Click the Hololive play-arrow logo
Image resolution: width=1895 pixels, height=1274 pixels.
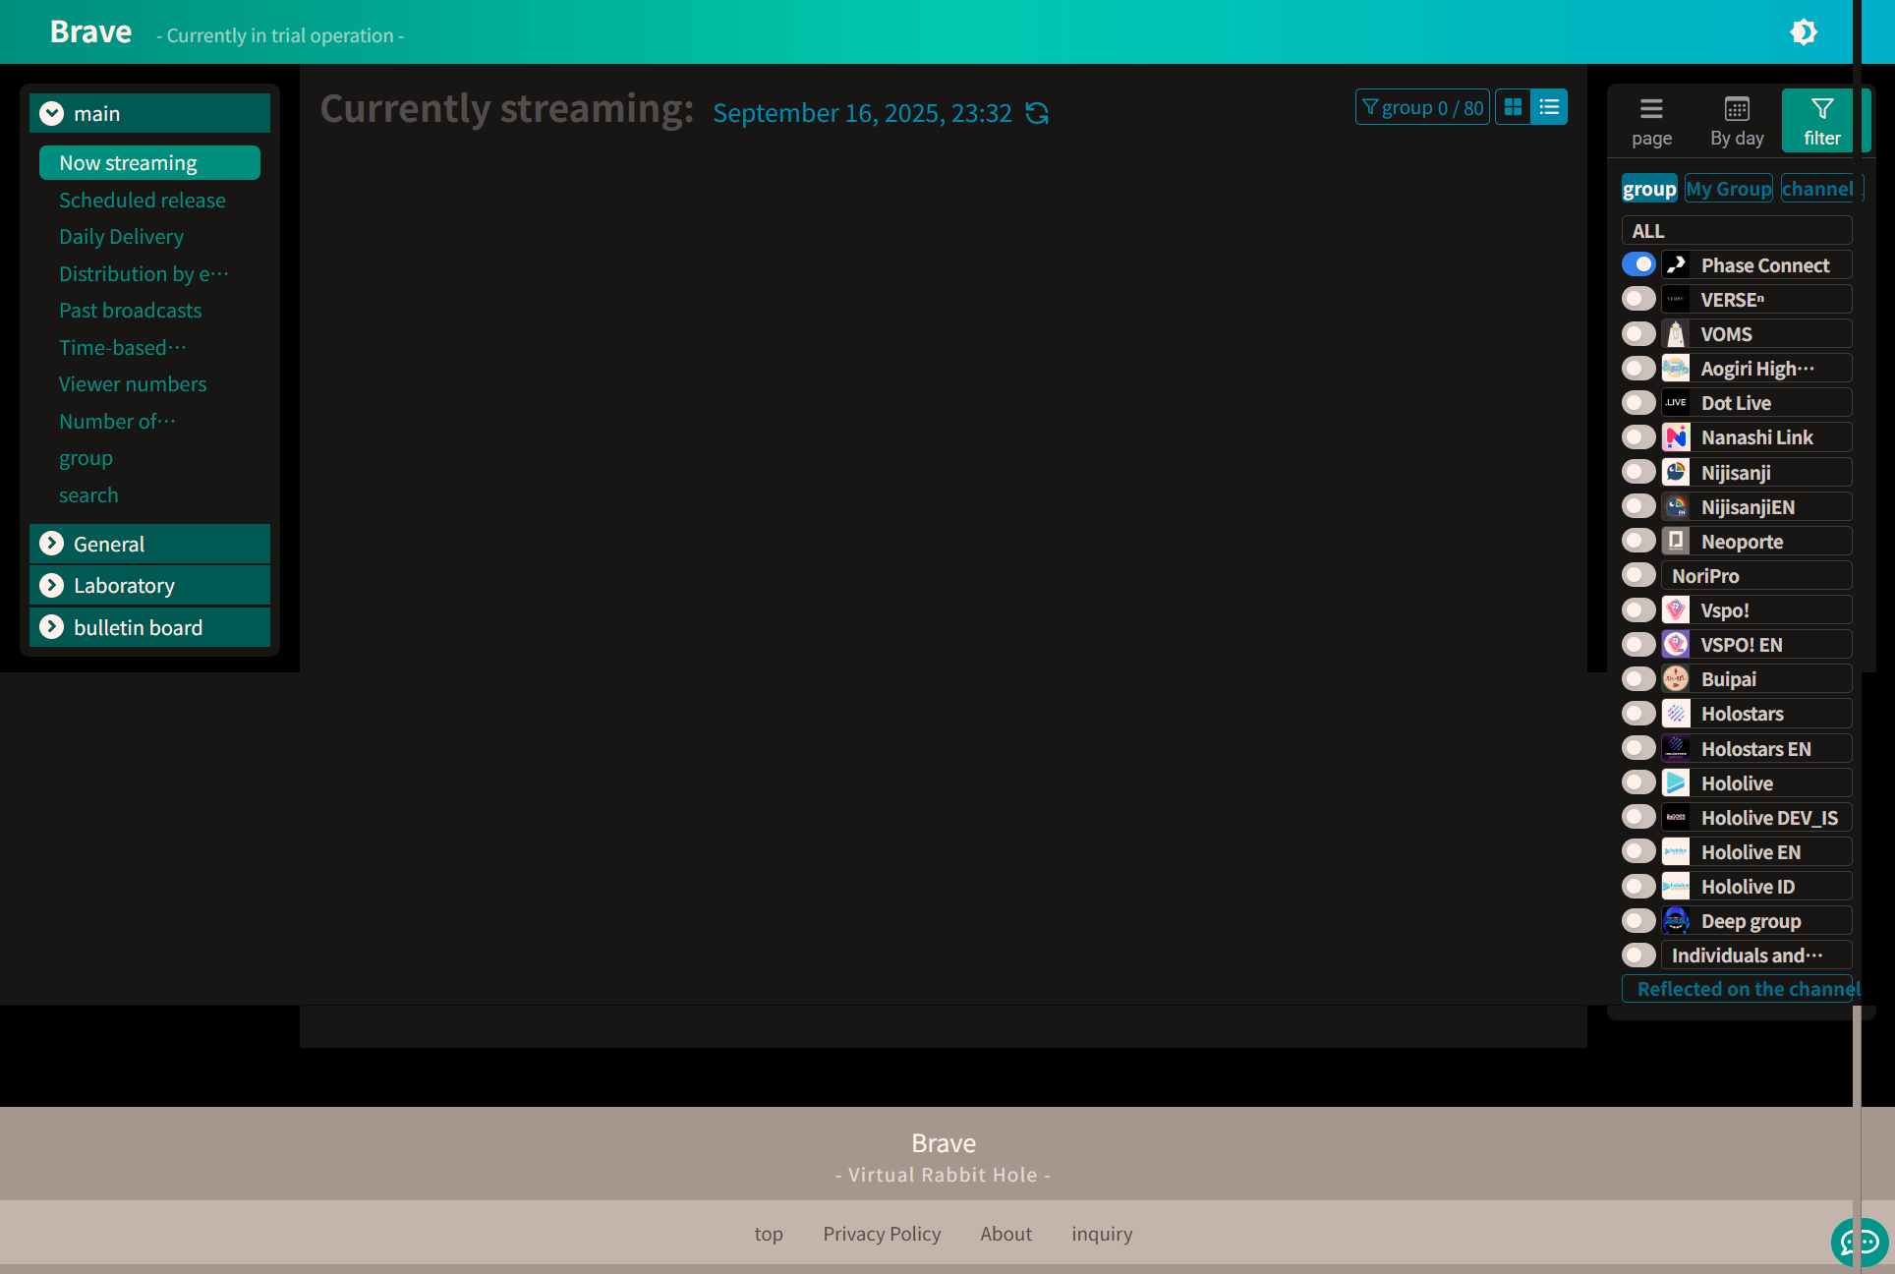(x=1676, y=782)
